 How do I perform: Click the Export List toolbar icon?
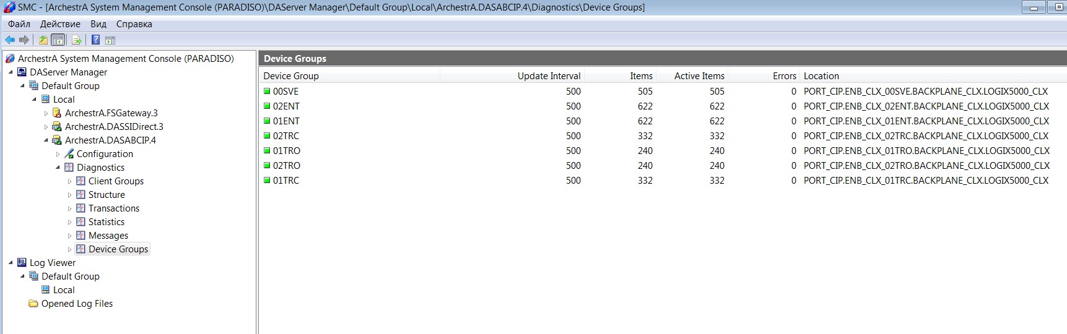point(77,40)
